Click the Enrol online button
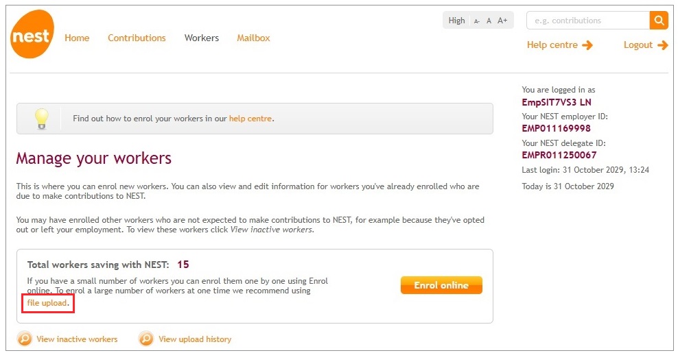 click(x=441, y=285)
